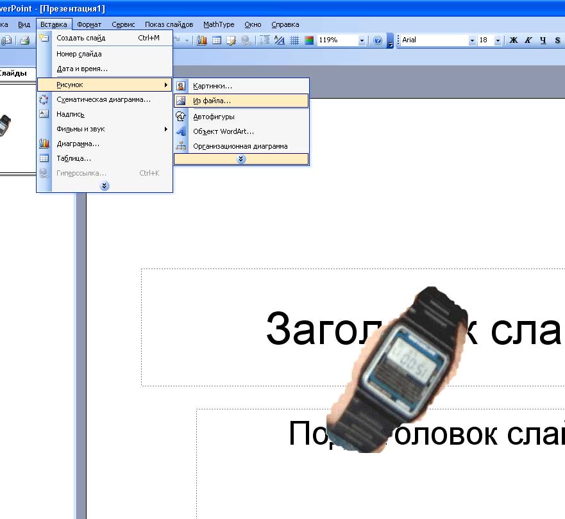Choose Объект WordArt from submenu
The height and width of the screenshot is (519, 565).
pos(241,131)
